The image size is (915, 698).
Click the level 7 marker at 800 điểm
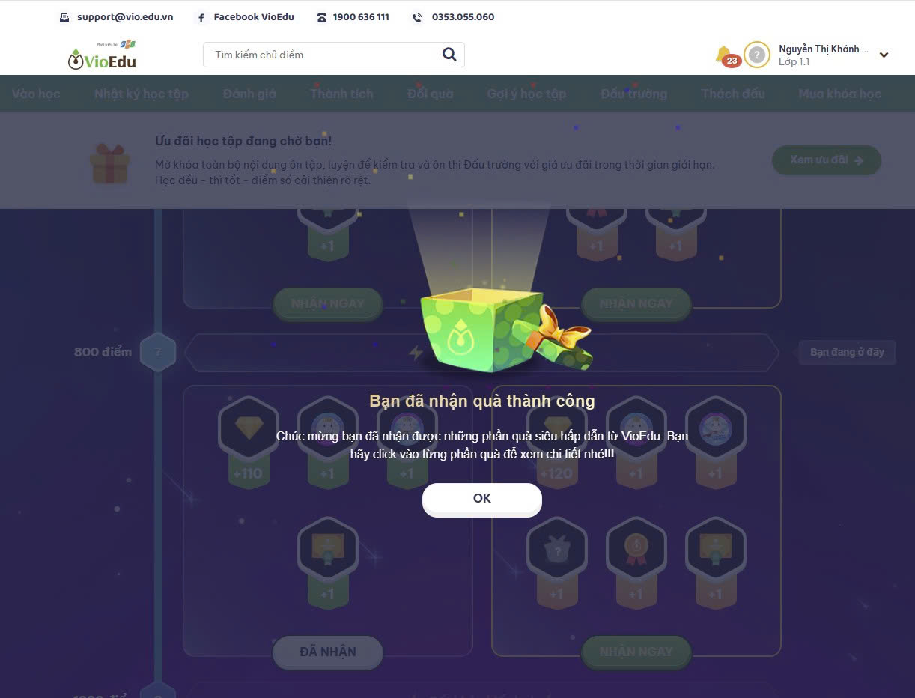[157, 352]
